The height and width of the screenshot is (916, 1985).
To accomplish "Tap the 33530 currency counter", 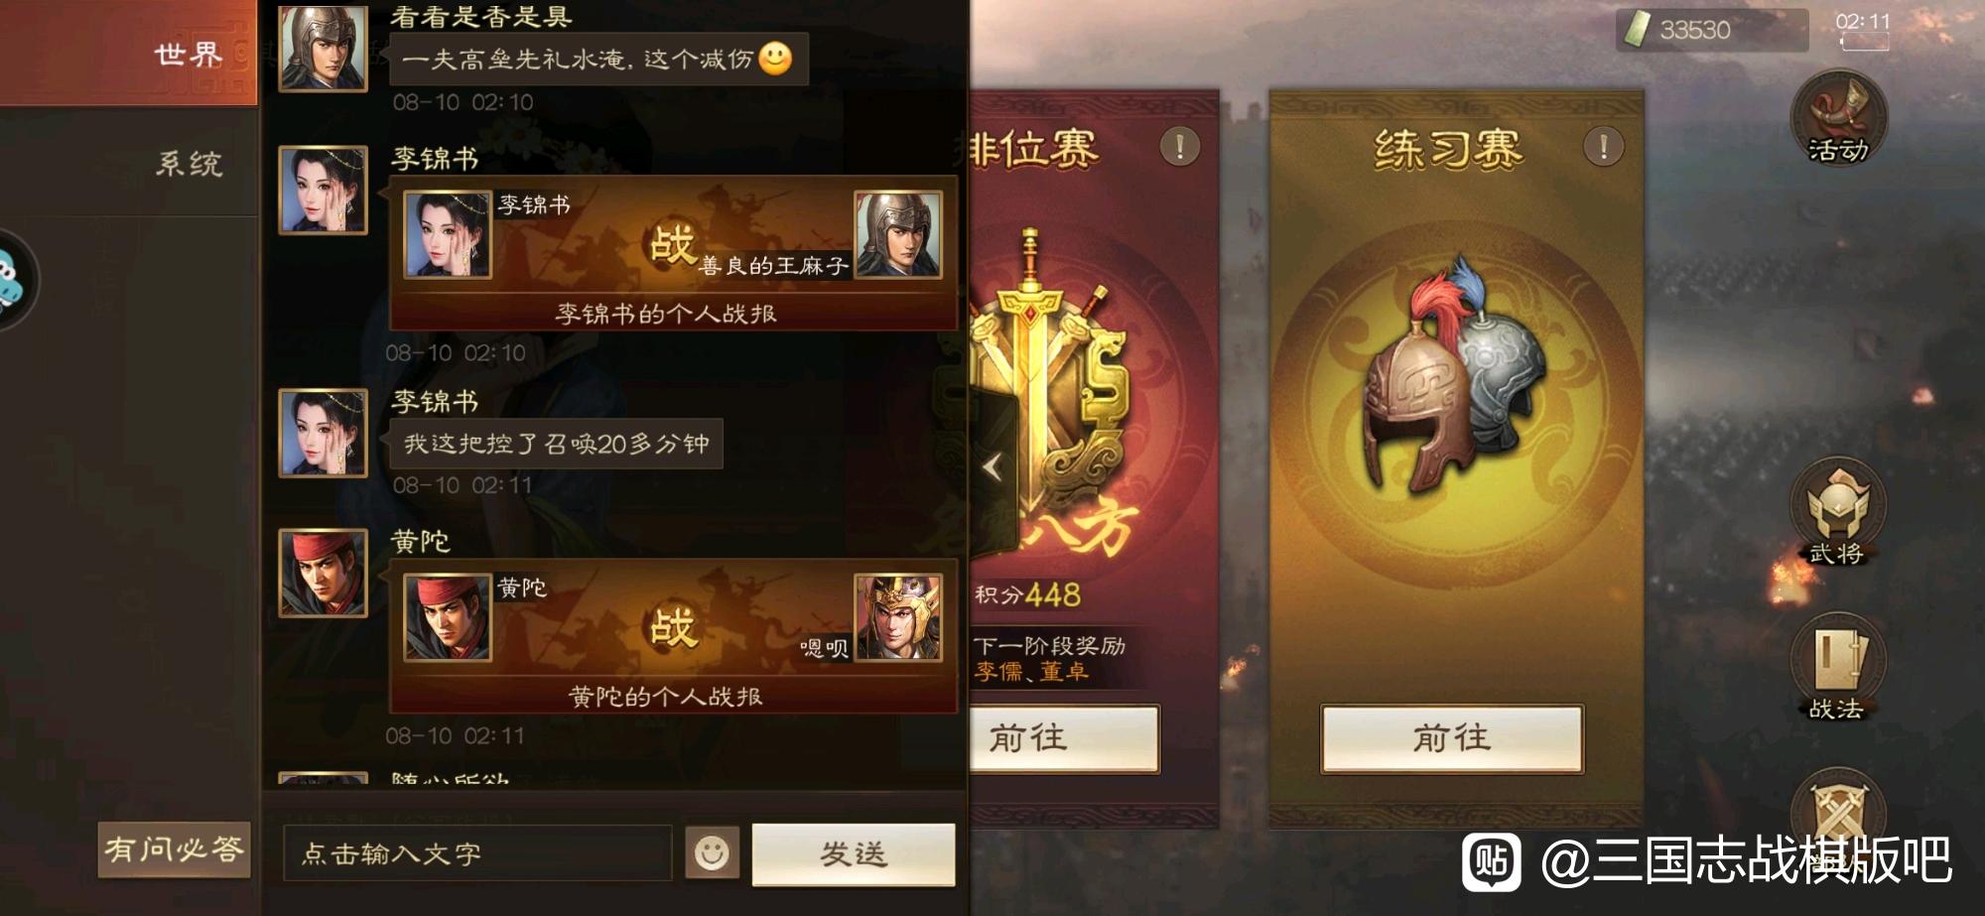I will (1712, 30).
